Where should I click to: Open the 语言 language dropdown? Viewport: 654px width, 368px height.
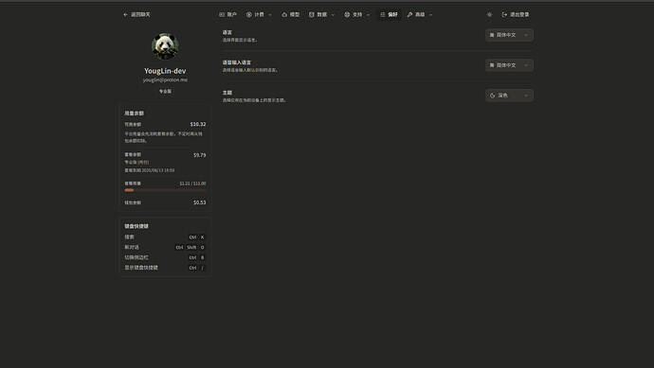[x=509, y=35]
